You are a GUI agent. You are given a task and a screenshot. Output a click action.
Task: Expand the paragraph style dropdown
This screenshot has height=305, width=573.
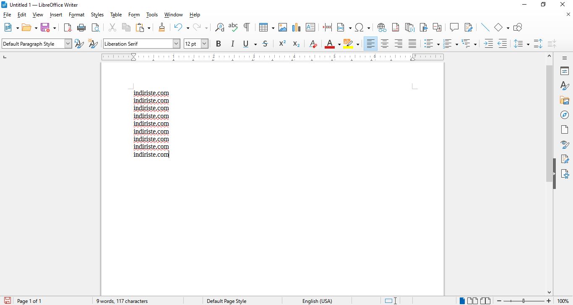68,44
